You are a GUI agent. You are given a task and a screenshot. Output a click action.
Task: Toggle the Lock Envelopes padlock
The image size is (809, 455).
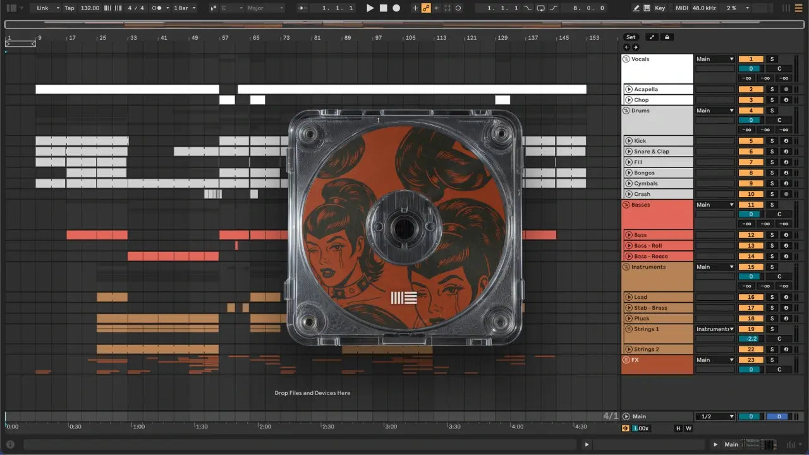click(666, 37)
